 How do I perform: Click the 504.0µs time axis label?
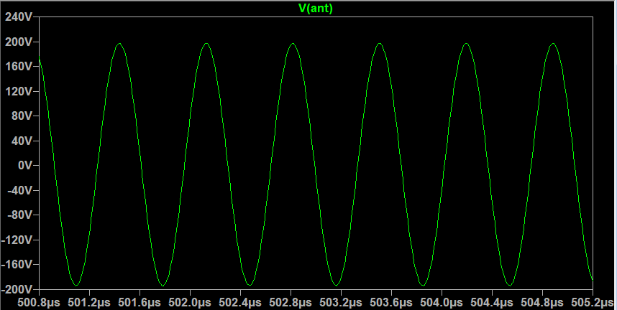[442, 303]
